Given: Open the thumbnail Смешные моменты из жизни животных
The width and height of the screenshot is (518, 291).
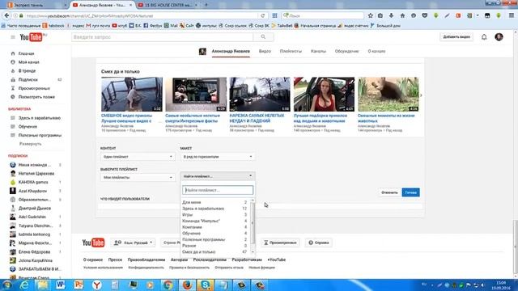Looking at the screenshot, I should [388, 95].
